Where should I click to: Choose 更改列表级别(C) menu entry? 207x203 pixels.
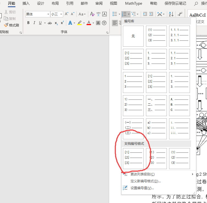click(x=158, y=174)
